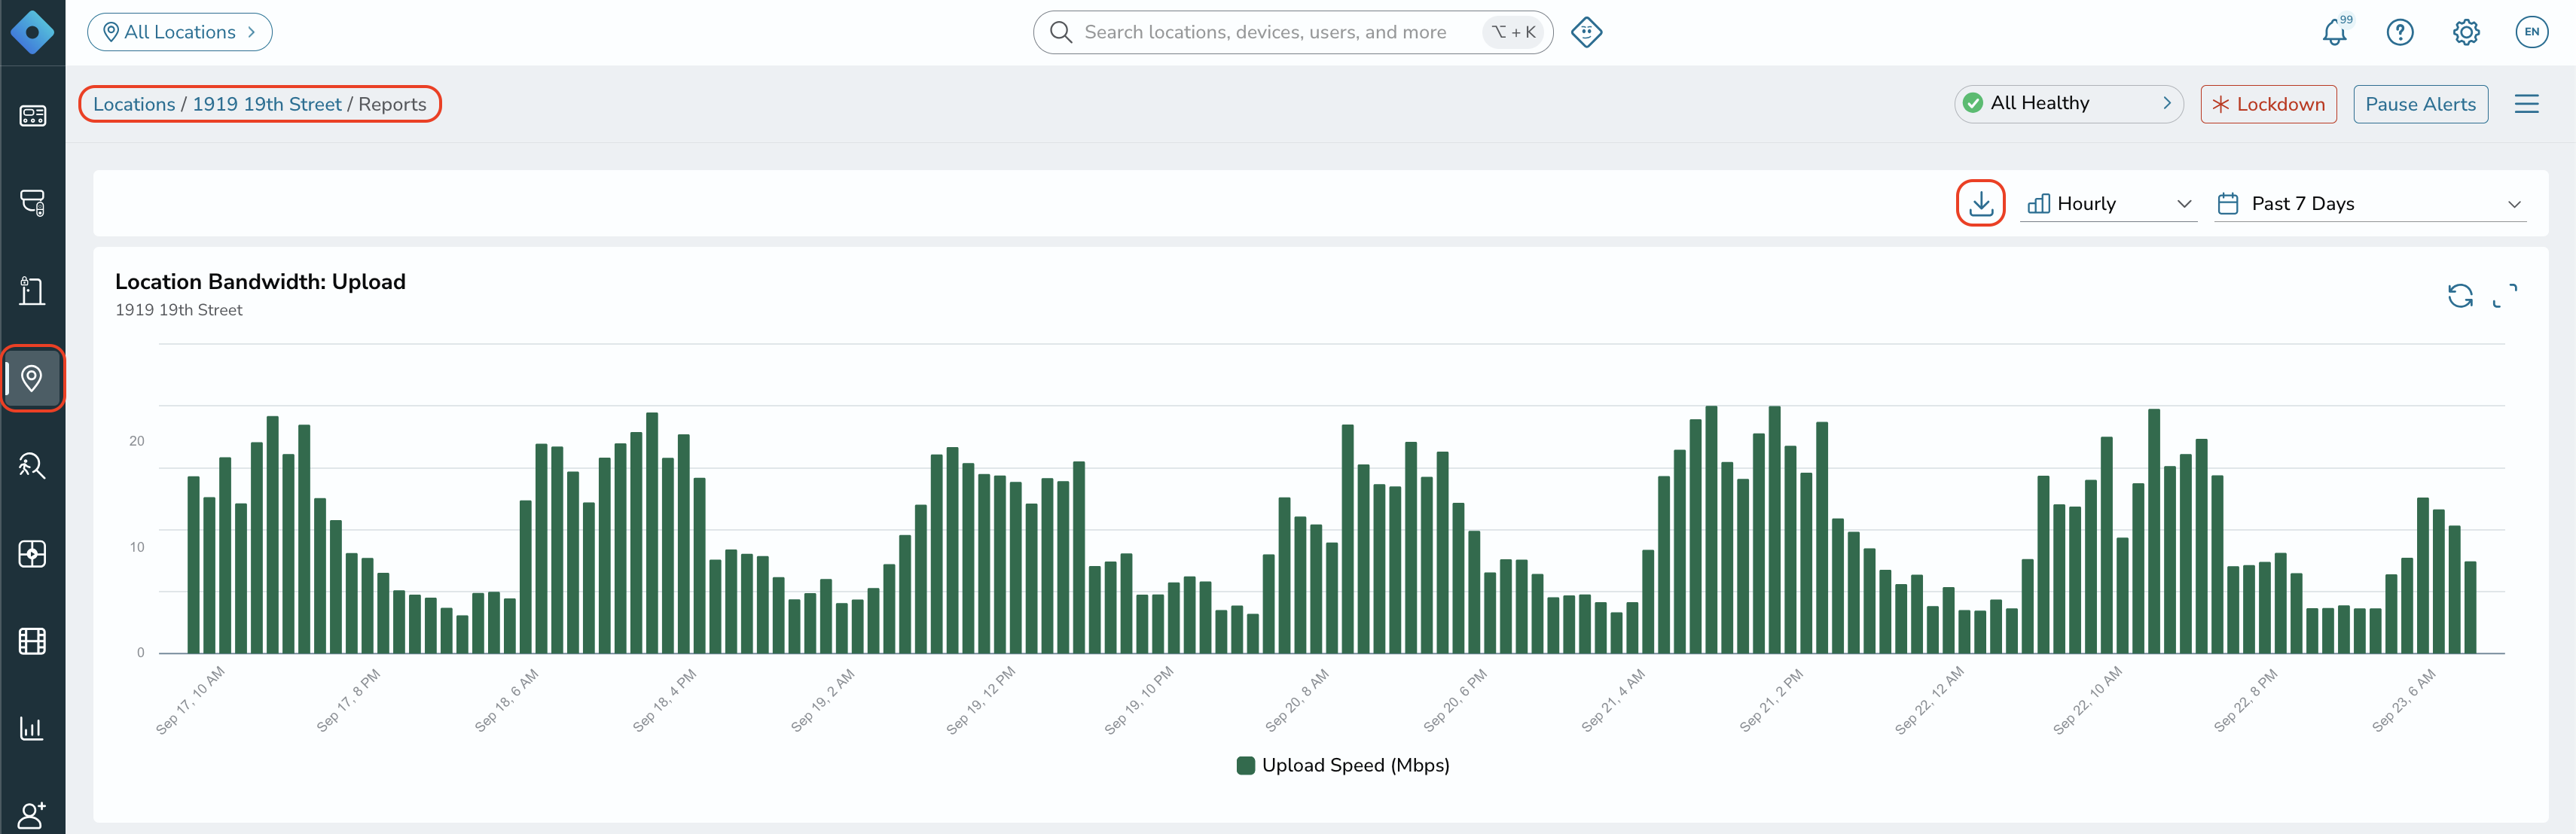Expand chart to fullscreen
Image resolution: width=2576 pixels, height=834 pixels.
(2504, 296)
